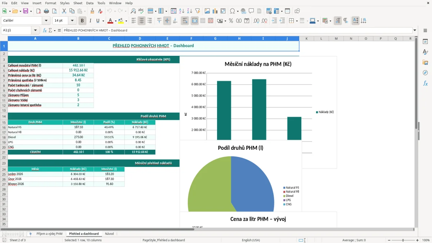
Task: Open the Styles menu
Action: point(65,3)
